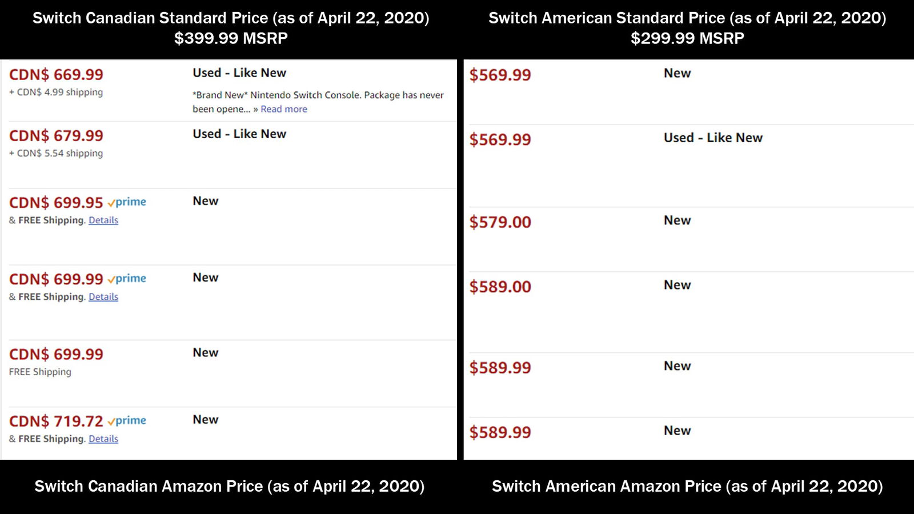Click the Switch Canadian Standard Price header
This screenshot has height=514, width=914.
click(231, 18)
